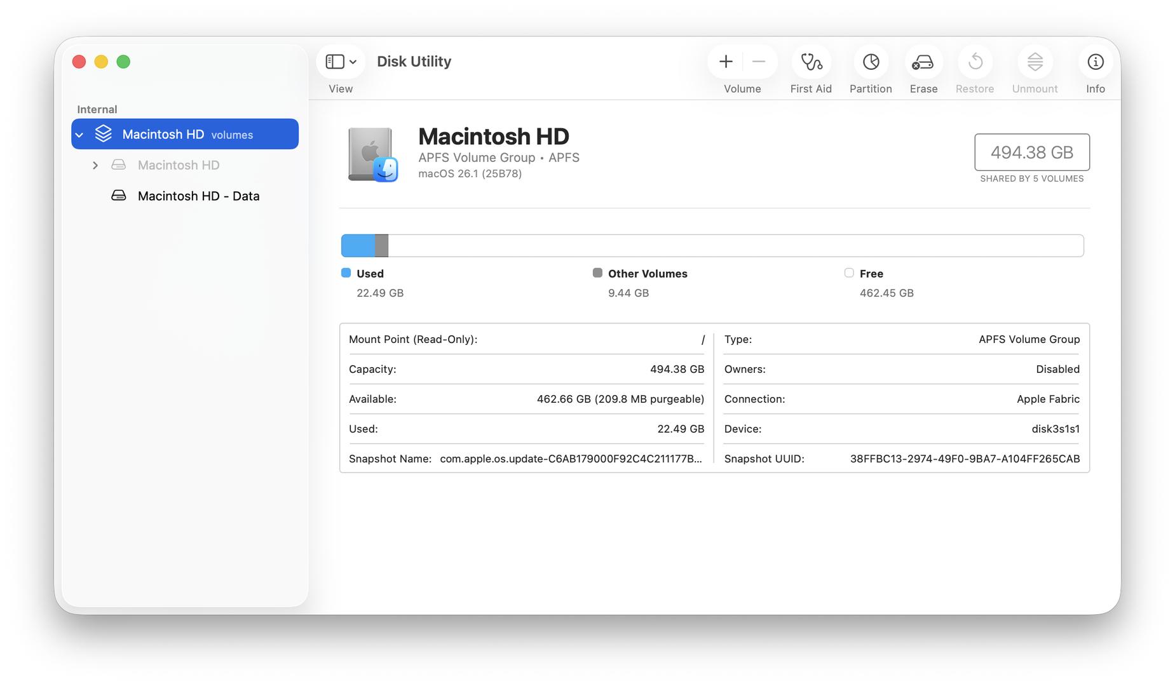Click the Snapshot UUID value
This screenshot has height=686, width=1175.
[964, 459]
